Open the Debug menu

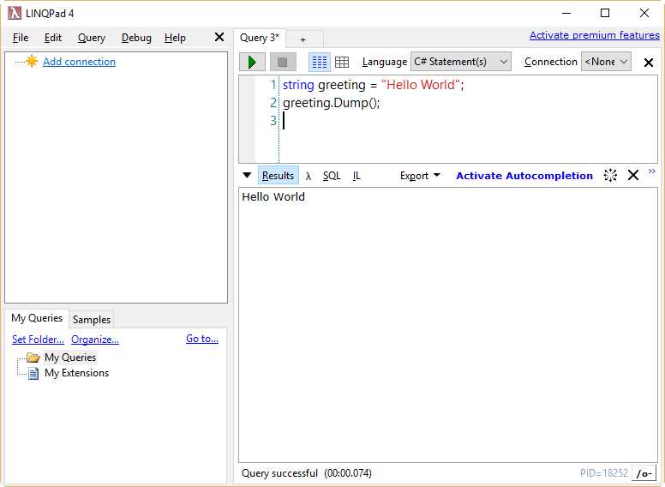pos(136,38)
